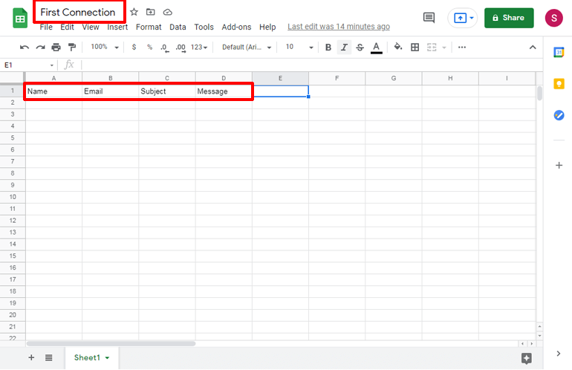572x370 pixels.
Task: Open the text color picker
Action: click(376, 48)
